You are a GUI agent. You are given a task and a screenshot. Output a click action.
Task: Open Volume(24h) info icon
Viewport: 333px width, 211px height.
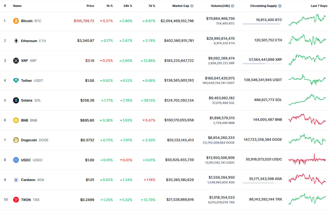click(x=233, y=6)
